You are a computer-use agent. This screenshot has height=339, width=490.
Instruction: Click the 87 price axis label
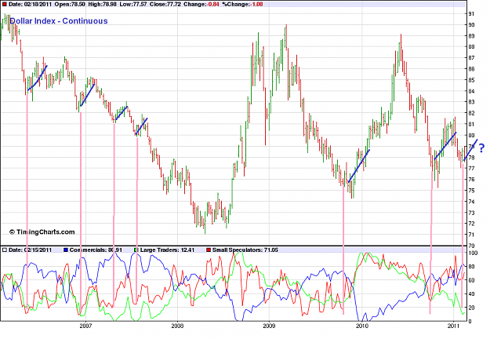(471, 58)
